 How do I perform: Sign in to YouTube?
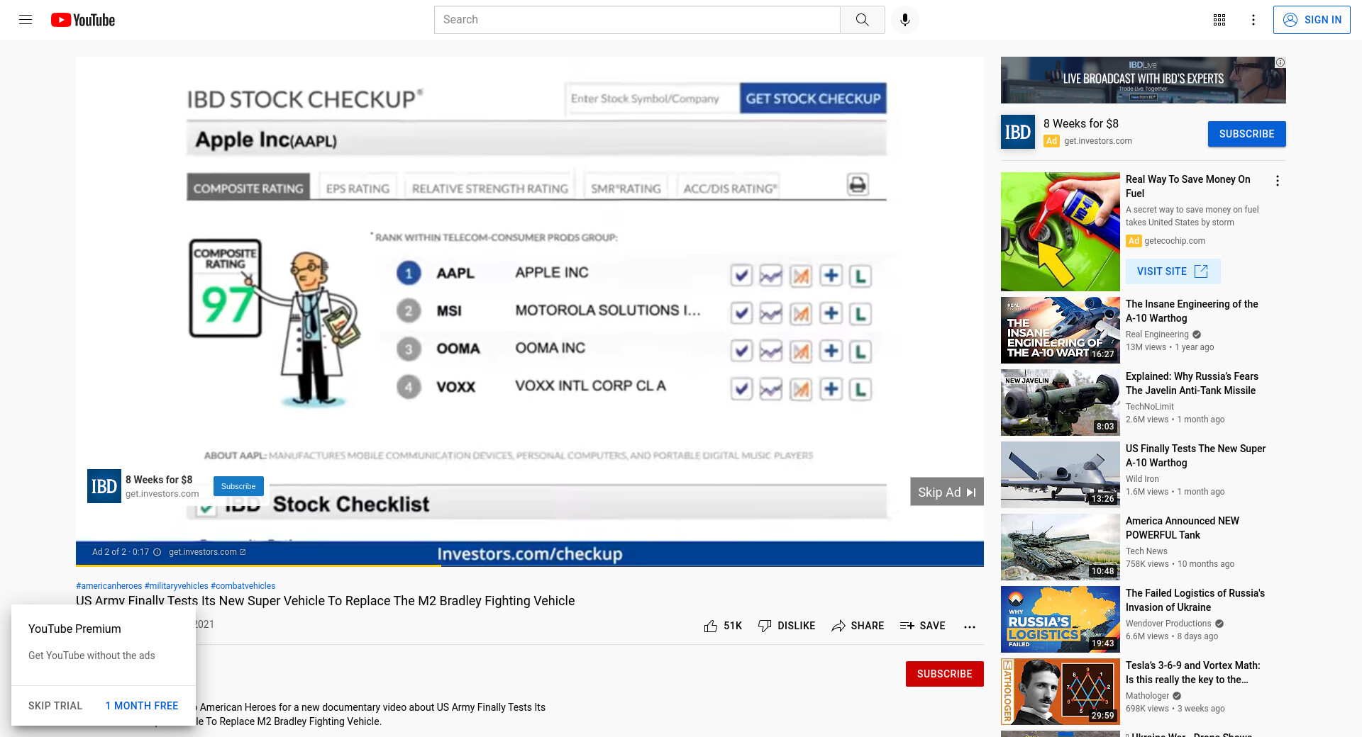(1312, 20)
